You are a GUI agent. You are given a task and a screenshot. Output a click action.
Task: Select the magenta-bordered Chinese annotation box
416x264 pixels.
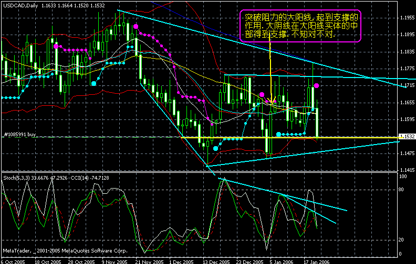point(300,26)
